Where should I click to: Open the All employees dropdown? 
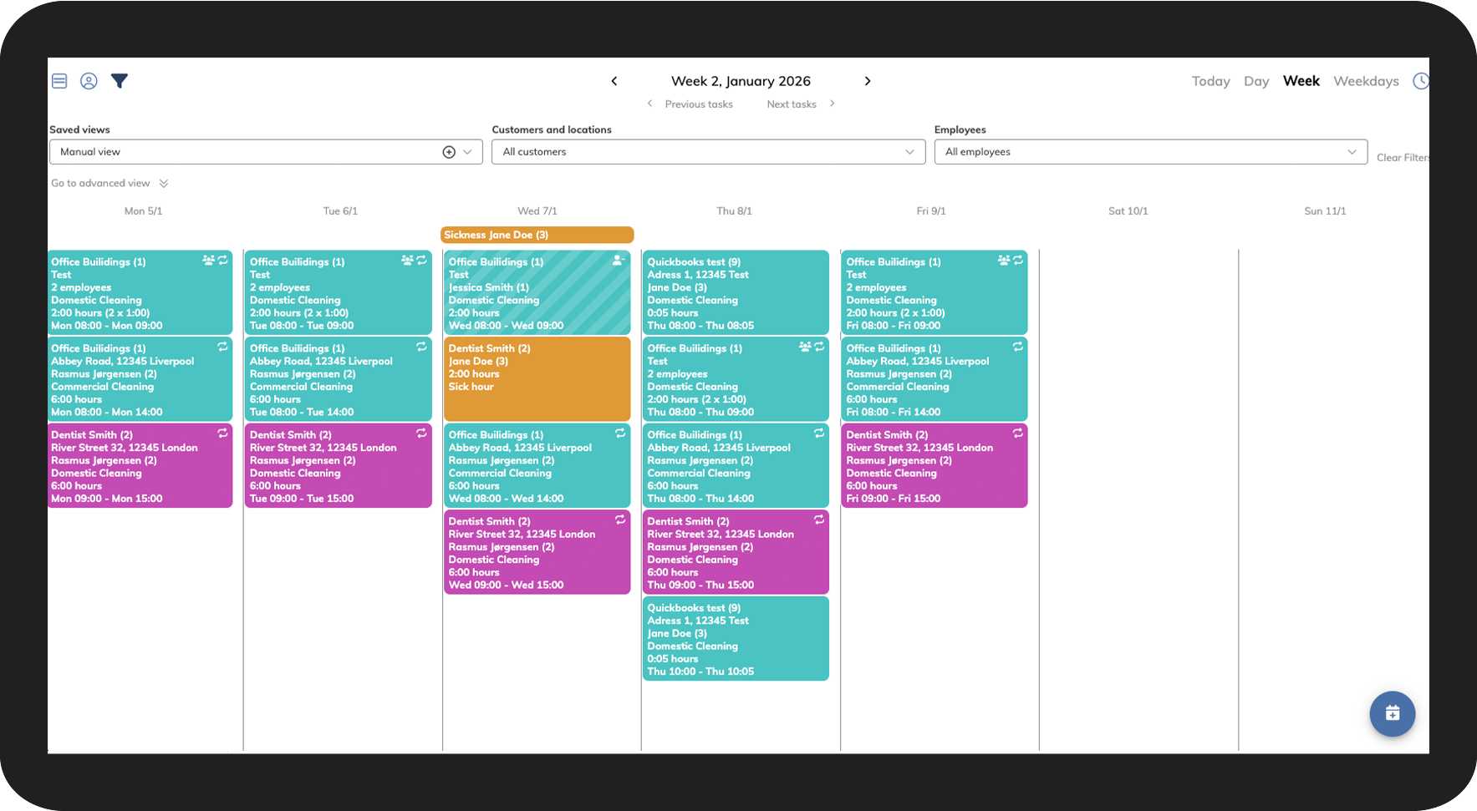click(x=1150, y=152)
